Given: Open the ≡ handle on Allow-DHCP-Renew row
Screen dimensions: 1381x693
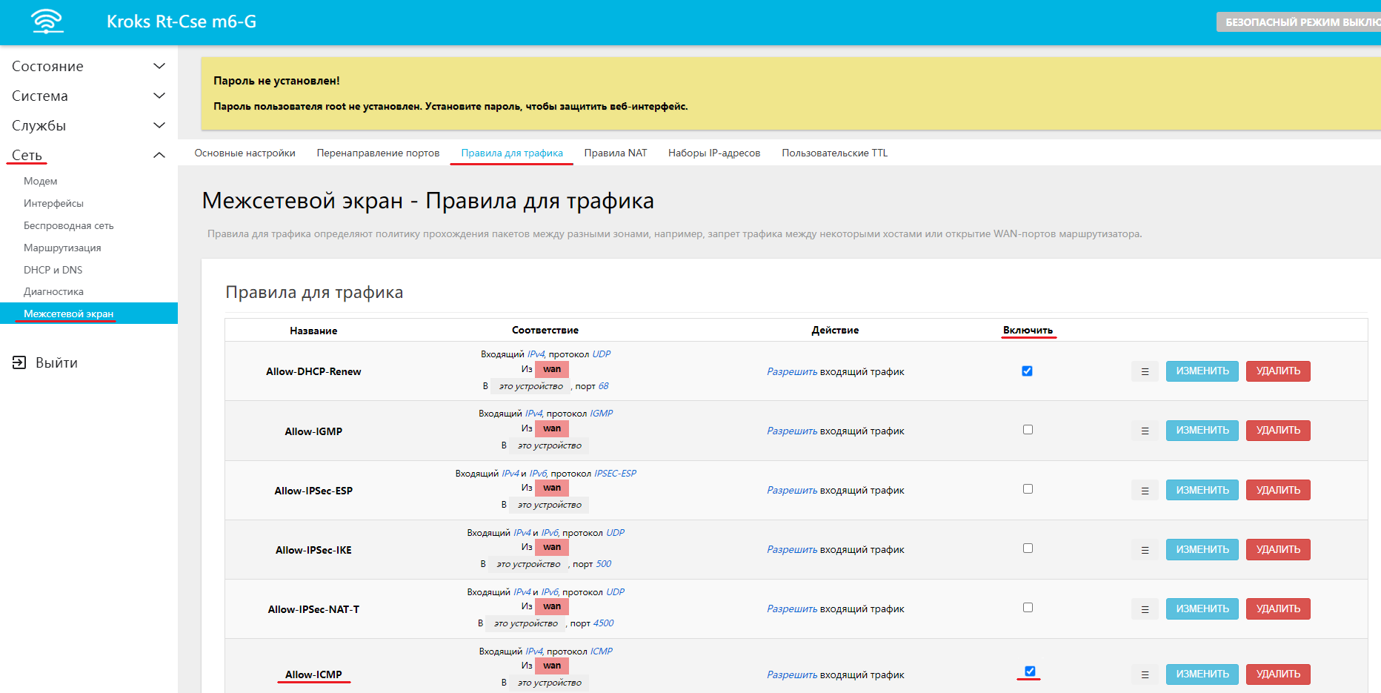Looking at the screenshot, I should tap(1145, 371).
